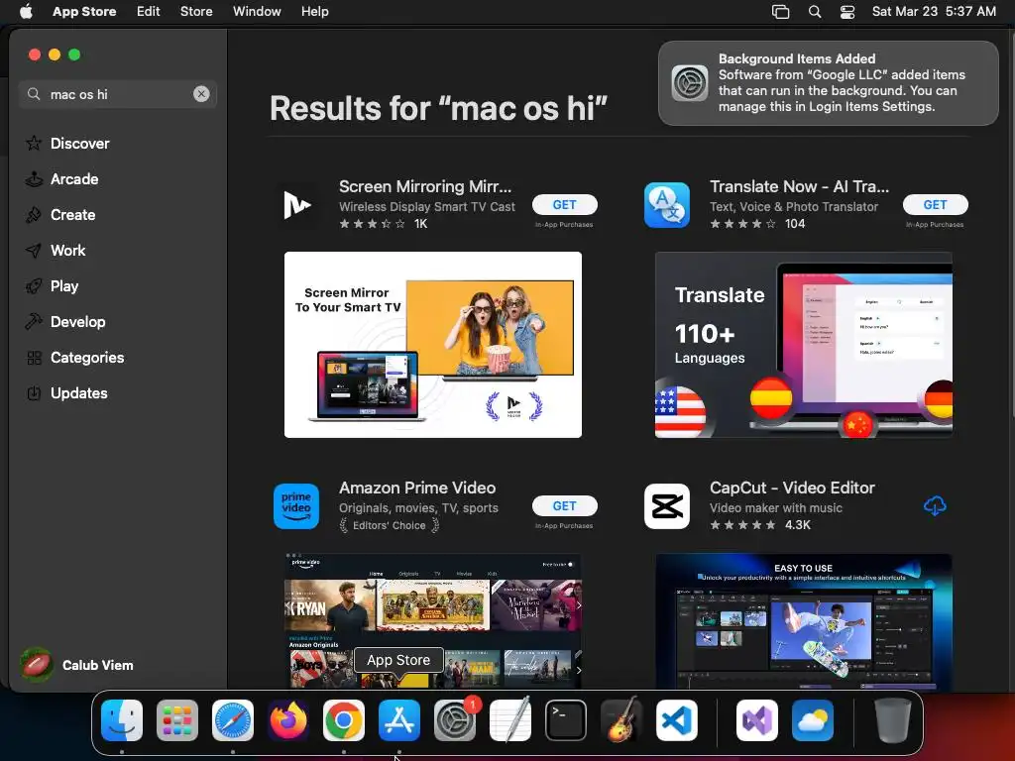
Task: Open Control Center in menu bar
Action: pos(847,12)
